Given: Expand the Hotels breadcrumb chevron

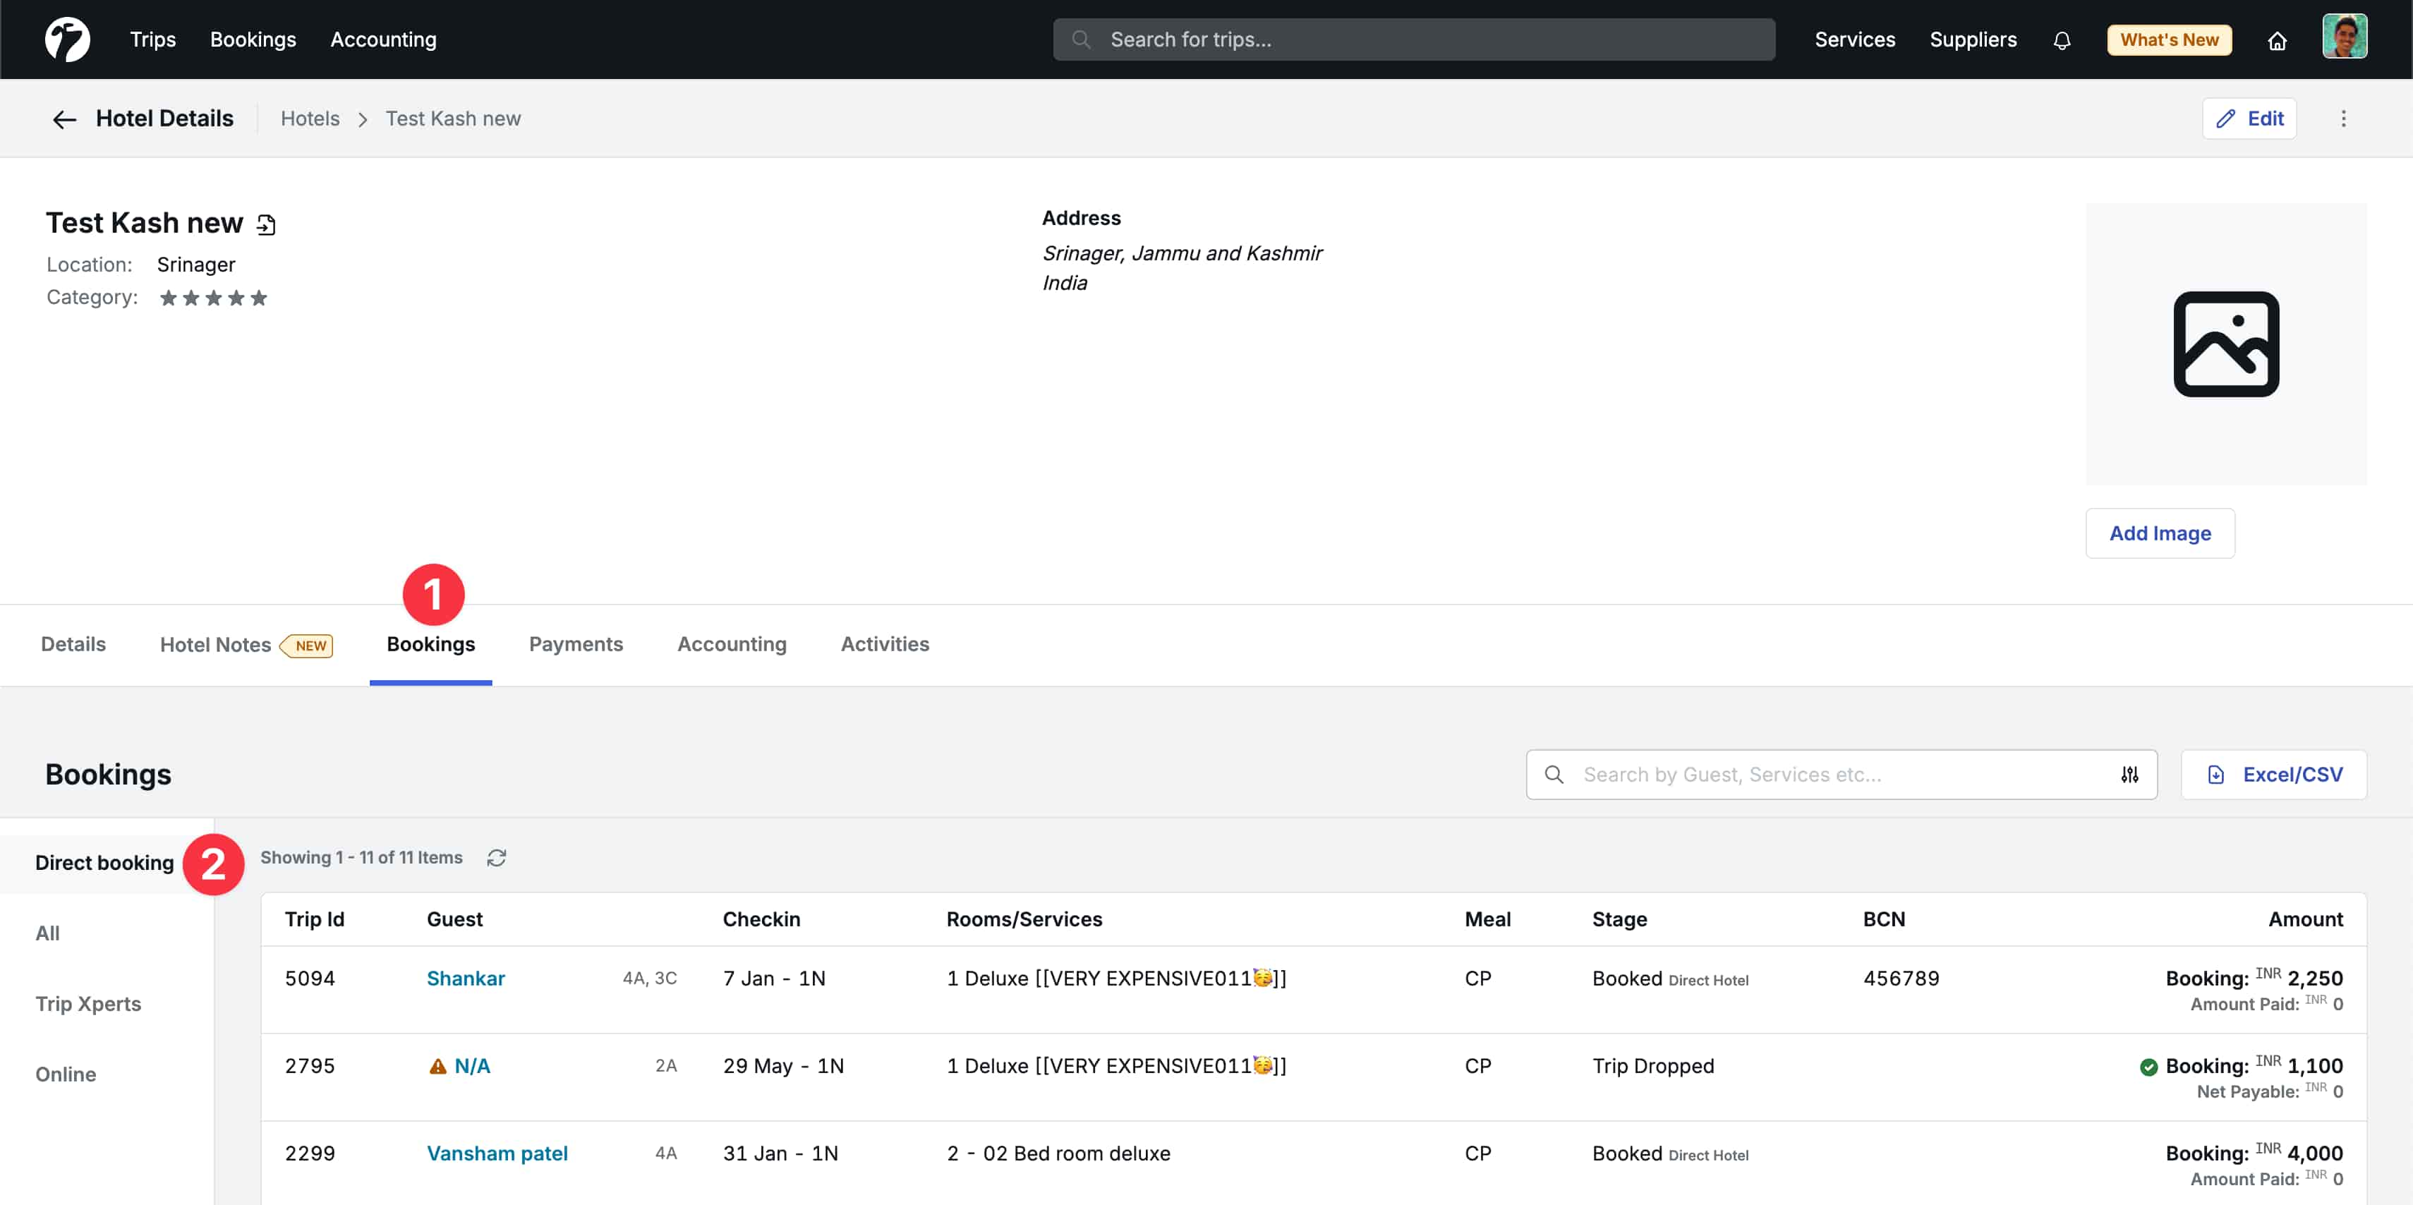Looking at the screenshot, I should pos(363,119).
